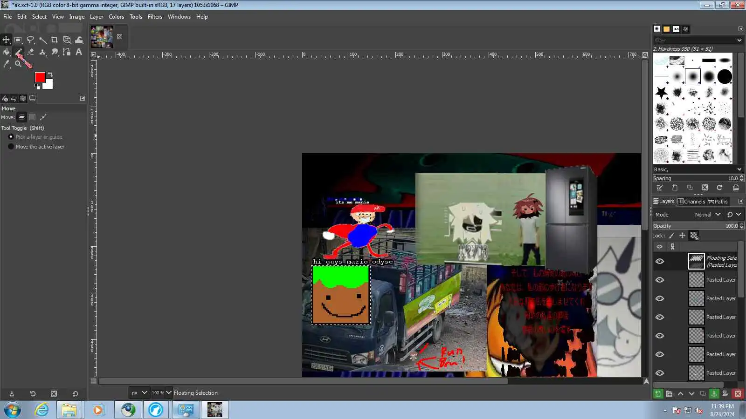
Task: Select the Warp Transform tool
Action: [x=79, y=40]
